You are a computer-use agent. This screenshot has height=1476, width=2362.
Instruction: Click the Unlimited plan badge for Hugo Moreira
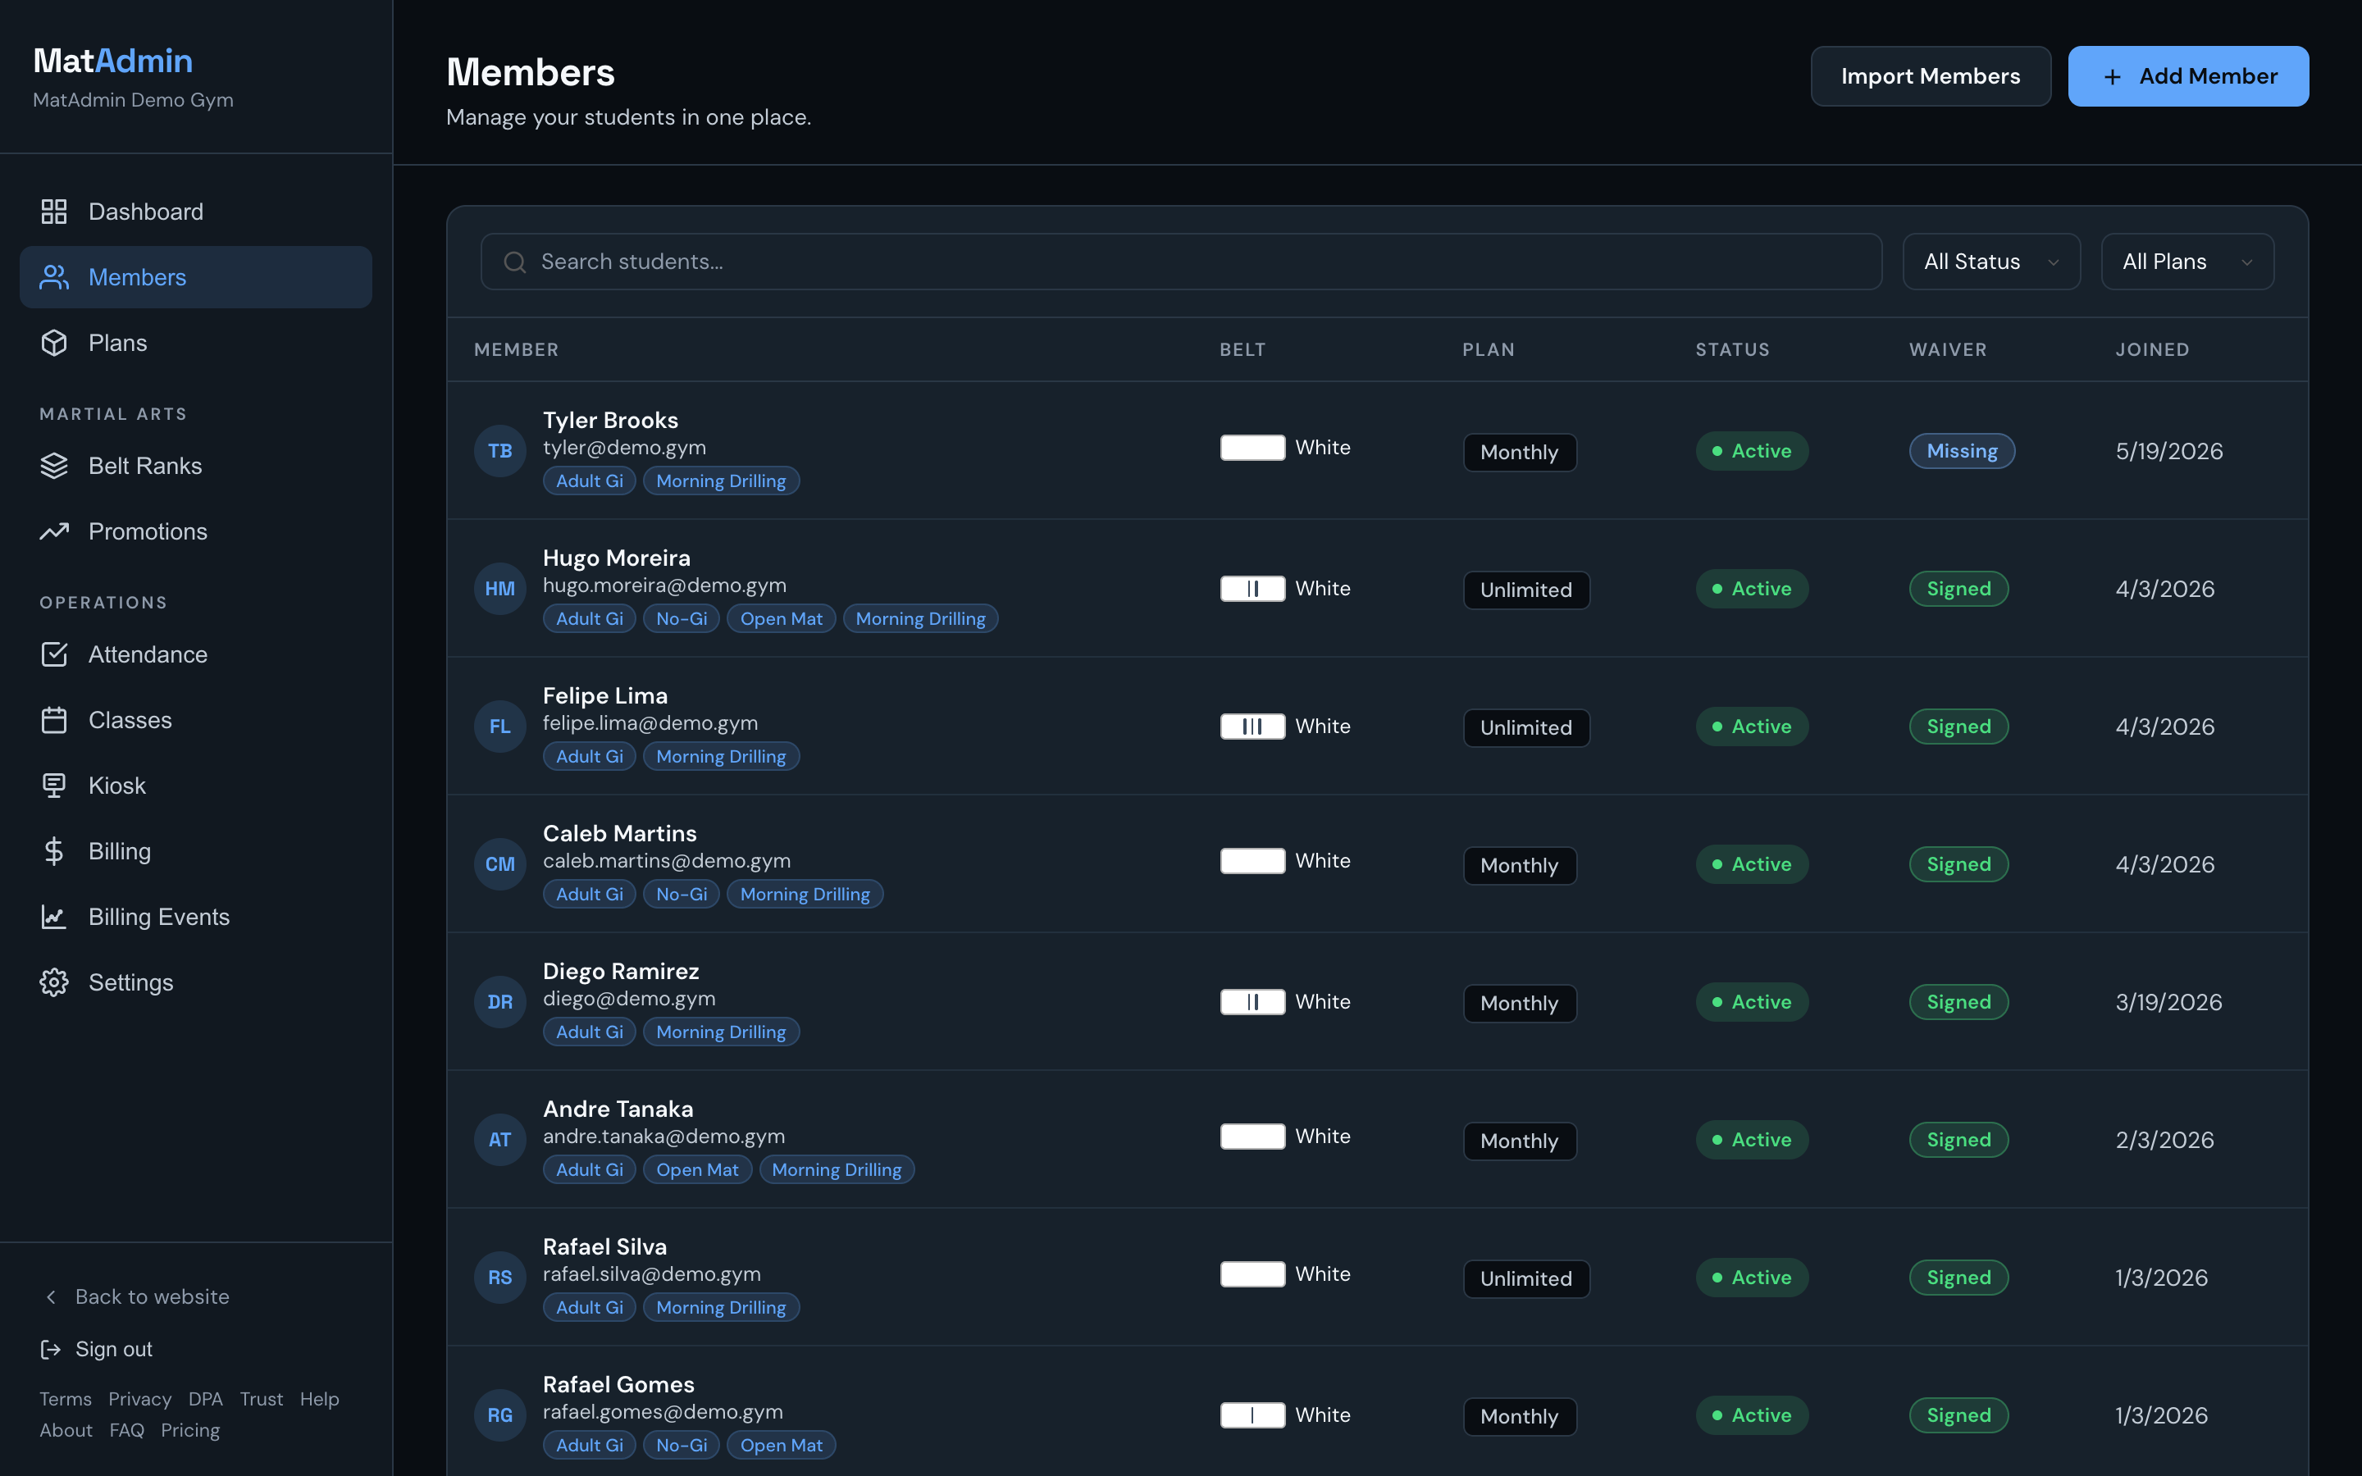1526,590
